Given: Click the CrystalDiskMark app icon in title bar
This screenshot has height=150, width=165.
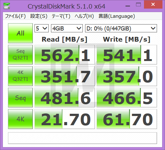Looking at the screenshot, I should tap(7, 6).
